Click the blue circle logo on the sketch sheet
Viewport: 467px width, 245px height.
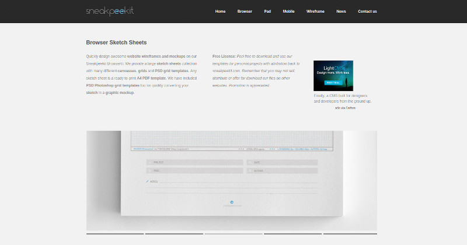(232, 202)
